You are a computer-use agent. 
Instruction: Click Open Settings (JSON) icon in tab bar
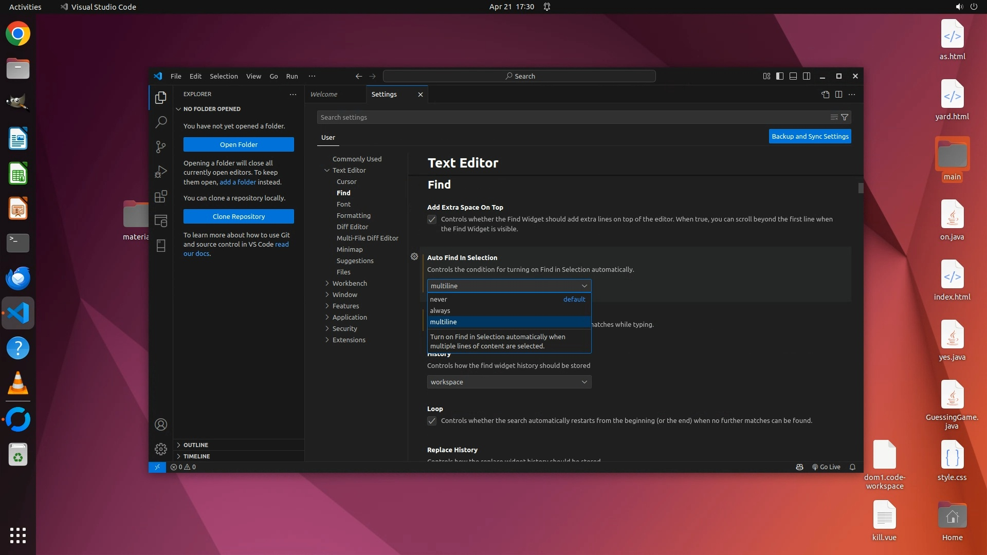(x=825, y=95)
